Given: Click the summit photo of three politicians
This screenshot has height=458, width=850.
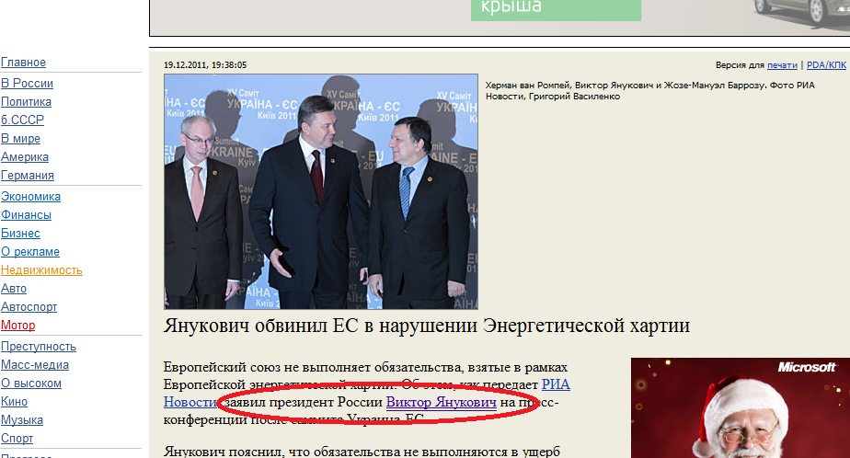Looking at the screenshot, I should (321, 192).
